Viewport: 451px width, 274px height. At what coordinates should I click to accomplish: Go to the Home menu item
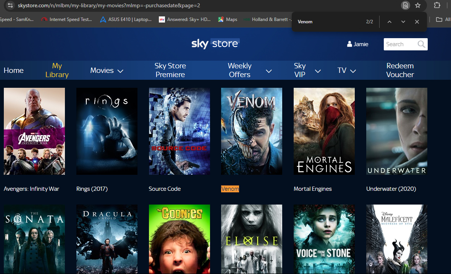point(13,71)
